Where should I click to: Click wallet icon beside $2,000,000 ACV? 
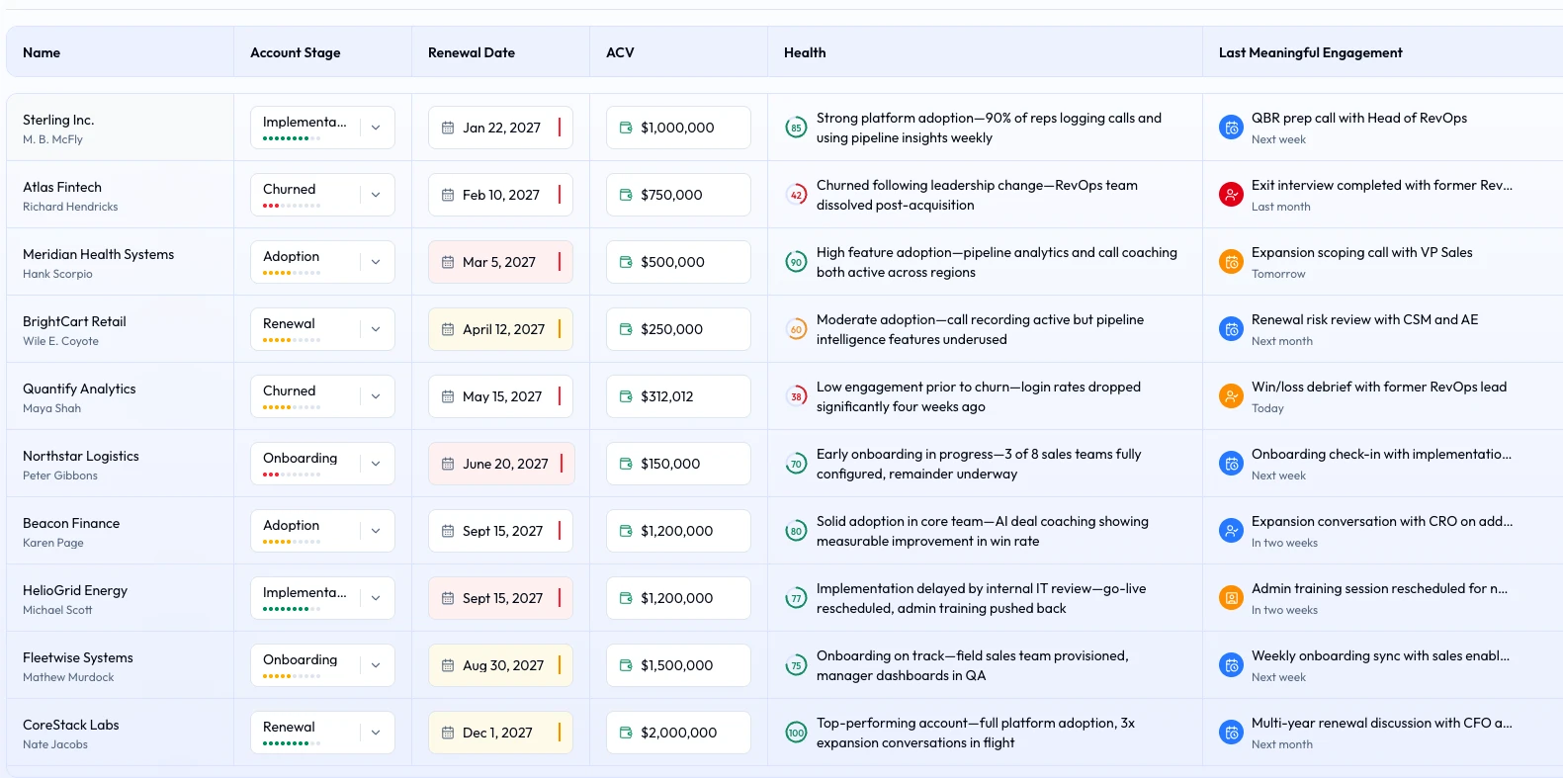click(626, 733)
